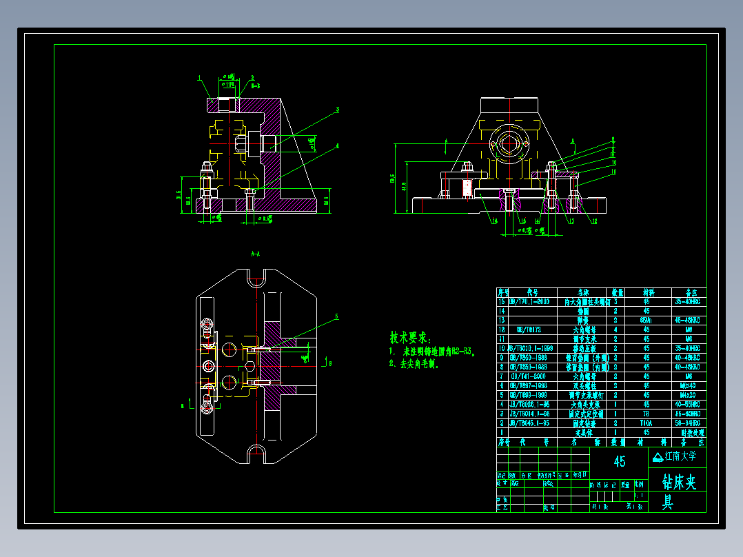Select part name 调节支承螺钉 in row 5
743x557 pixels.
[x=586, y=396]
